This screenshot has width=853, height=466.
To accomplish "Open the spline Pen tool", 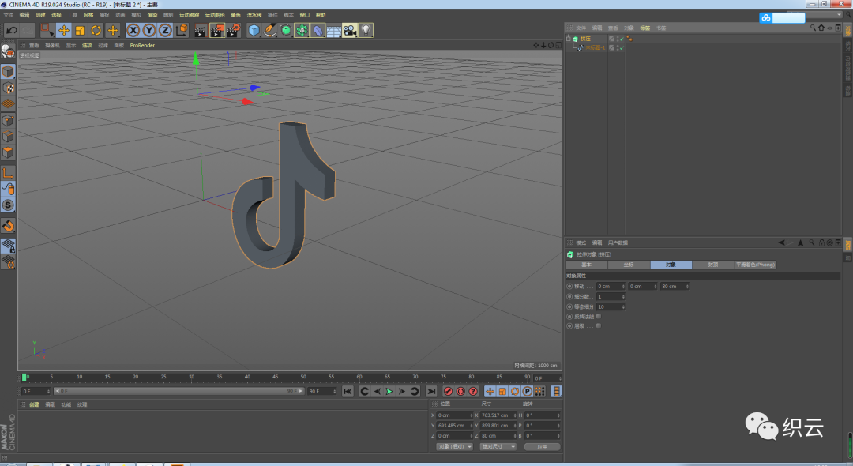I will coord(270,31).
